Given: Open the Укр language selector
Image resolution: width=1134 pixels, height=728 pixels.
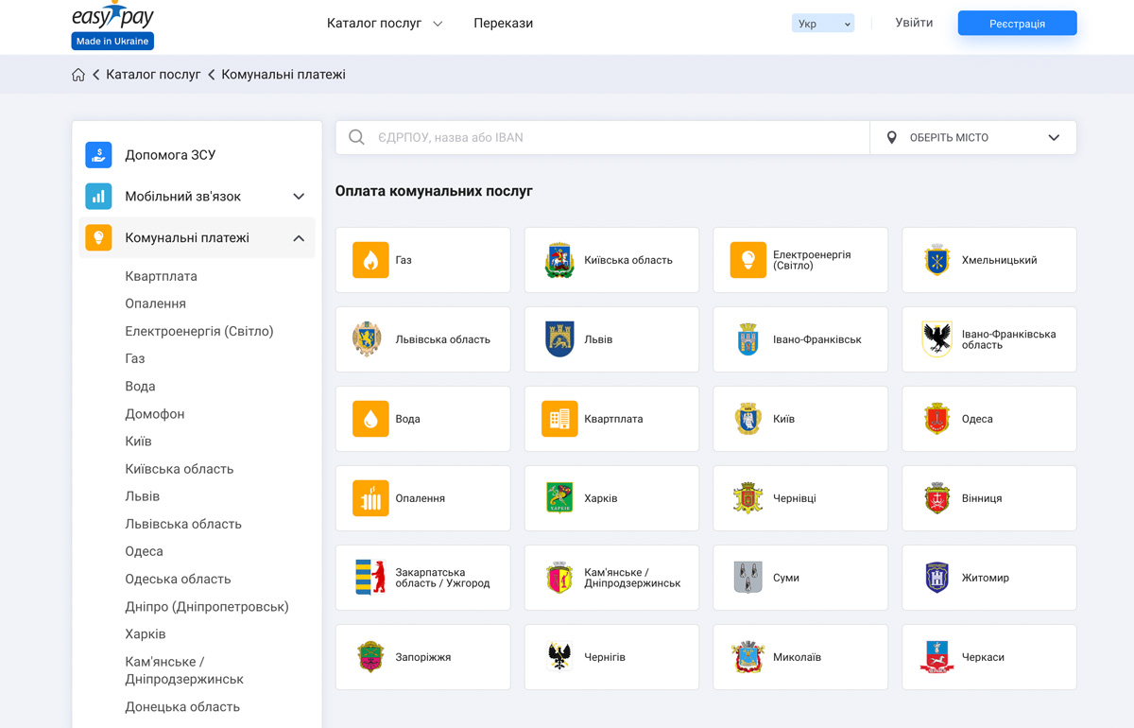Looking at the screenshot, I should [822, 22].
